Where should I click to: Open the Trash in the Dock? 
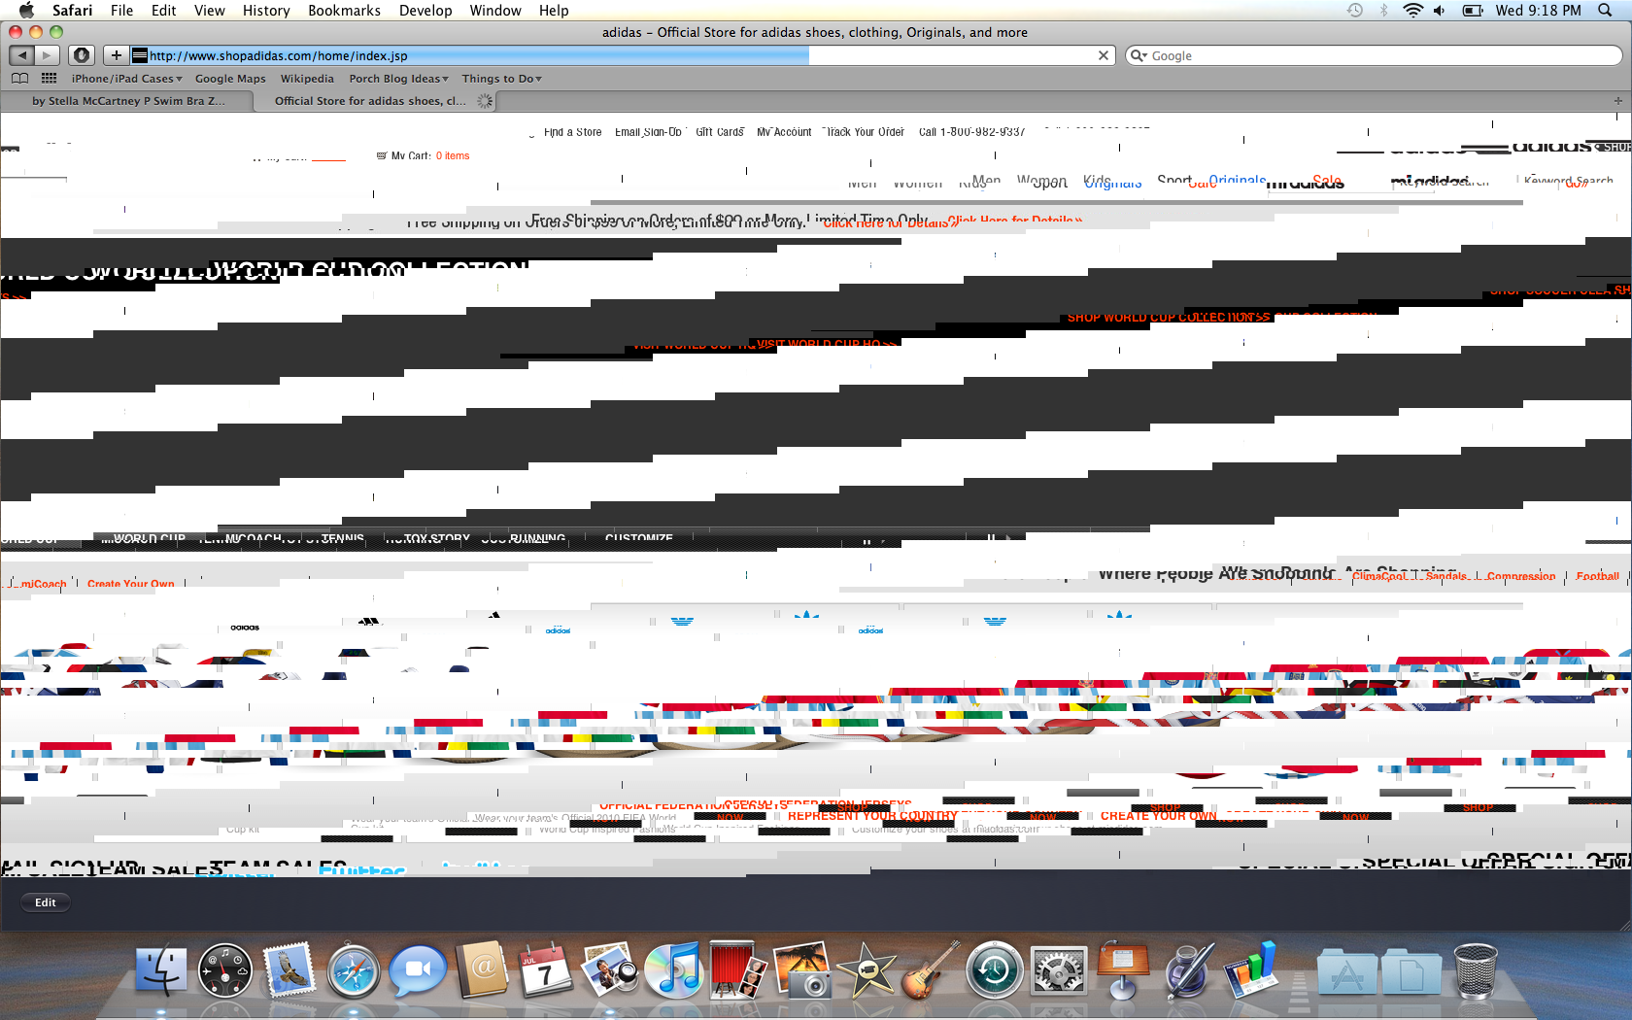(x=1476, y=970)
